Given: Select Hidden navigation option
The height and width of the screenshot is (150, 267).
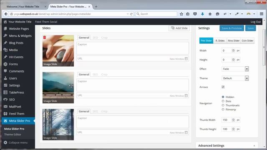Looking at the screenshot, I should coord(223,97).
